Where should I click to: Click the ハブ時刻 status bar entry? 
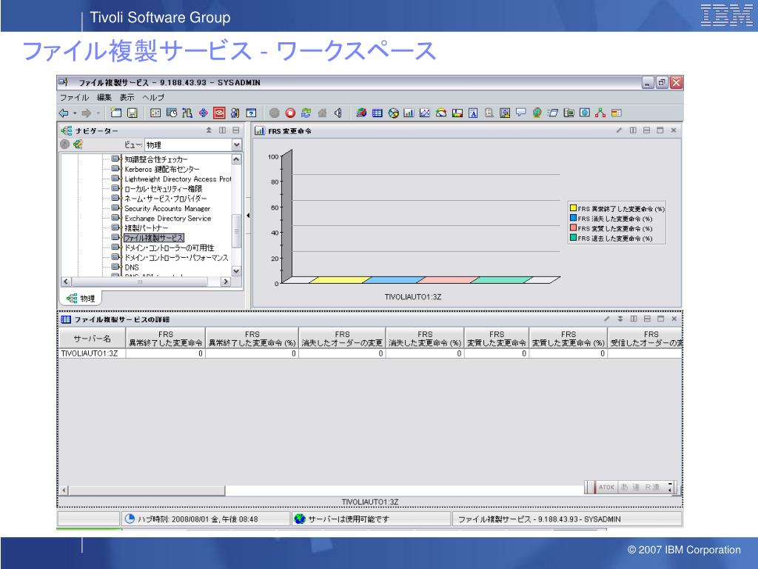click(x=205, y=519)
